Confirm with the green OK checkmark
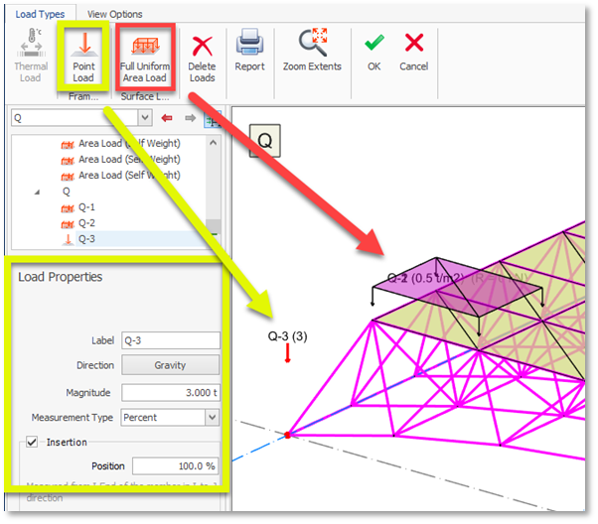Viewport: 598px width, 524px height. click(374, 52)
